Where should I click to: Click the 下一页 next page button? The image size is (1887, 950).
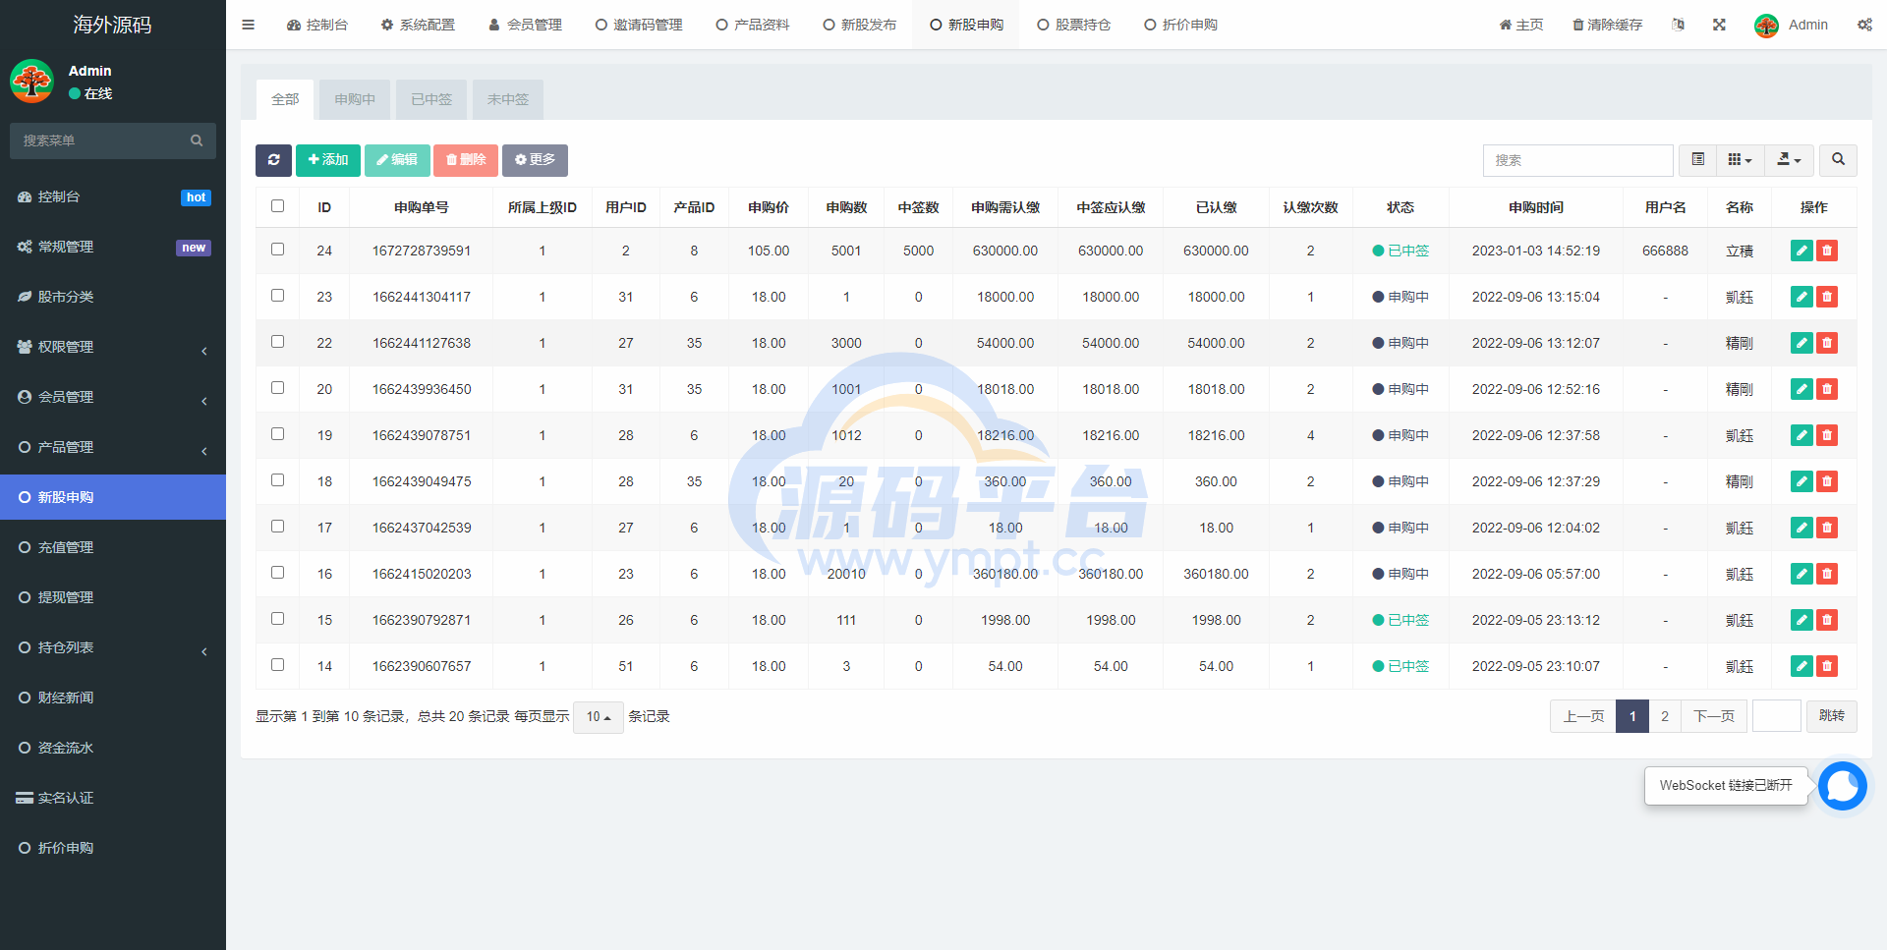tap(1714, 716)
